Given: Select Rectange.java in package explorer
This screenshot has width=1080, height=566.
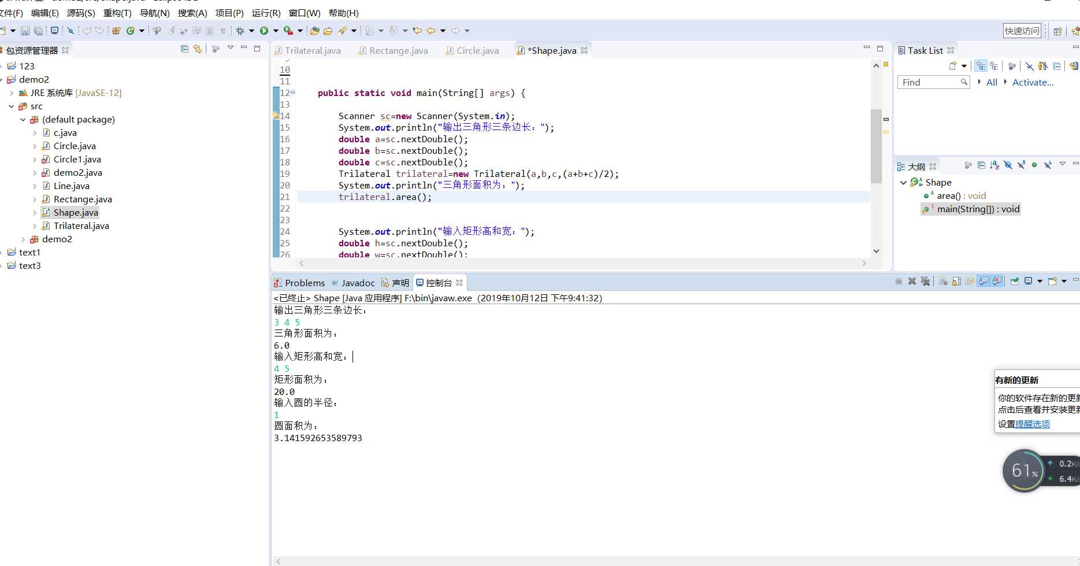Looking at the screenshot, I should (x=83, y=199).
